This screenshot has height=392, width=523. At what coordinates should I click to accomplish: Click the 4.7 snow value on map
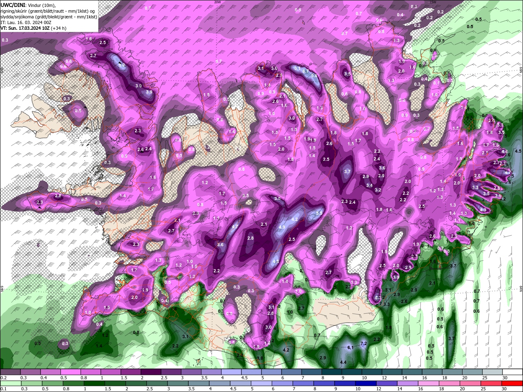(235, 226)
